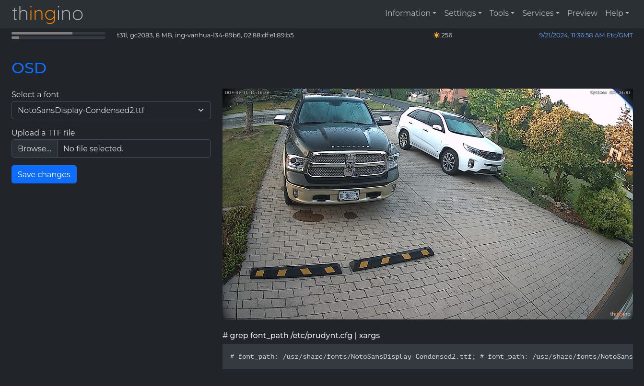The width and height of the screenshot is (644, 386).
Task: Click the lower overlay usage progress bar
Action: click(x=59, y=37)
